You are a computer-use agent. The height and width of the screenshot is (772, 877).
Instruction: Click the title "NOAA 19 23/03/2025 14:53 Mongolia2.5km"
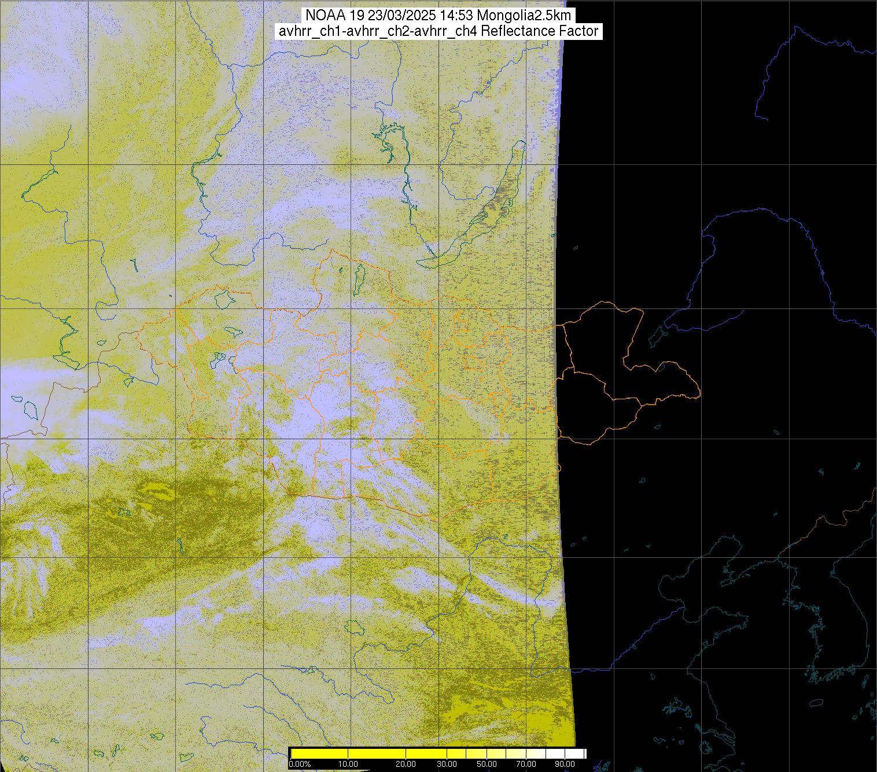point(438,15)
